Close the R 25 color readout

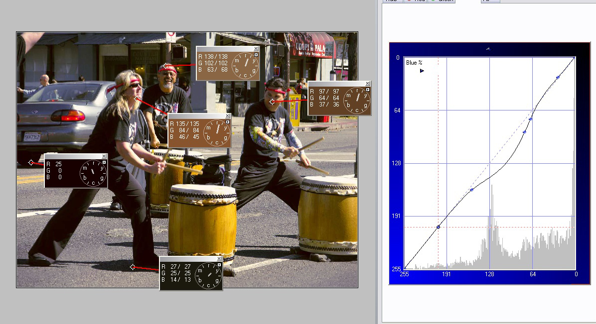[x=104, y=156]
